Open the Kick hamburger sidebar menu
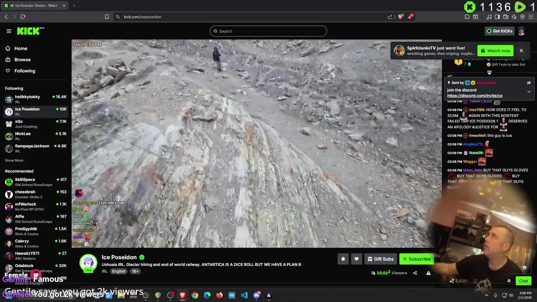Image resolution: width=537 pixels, height=302 pixels. [9, 31]
